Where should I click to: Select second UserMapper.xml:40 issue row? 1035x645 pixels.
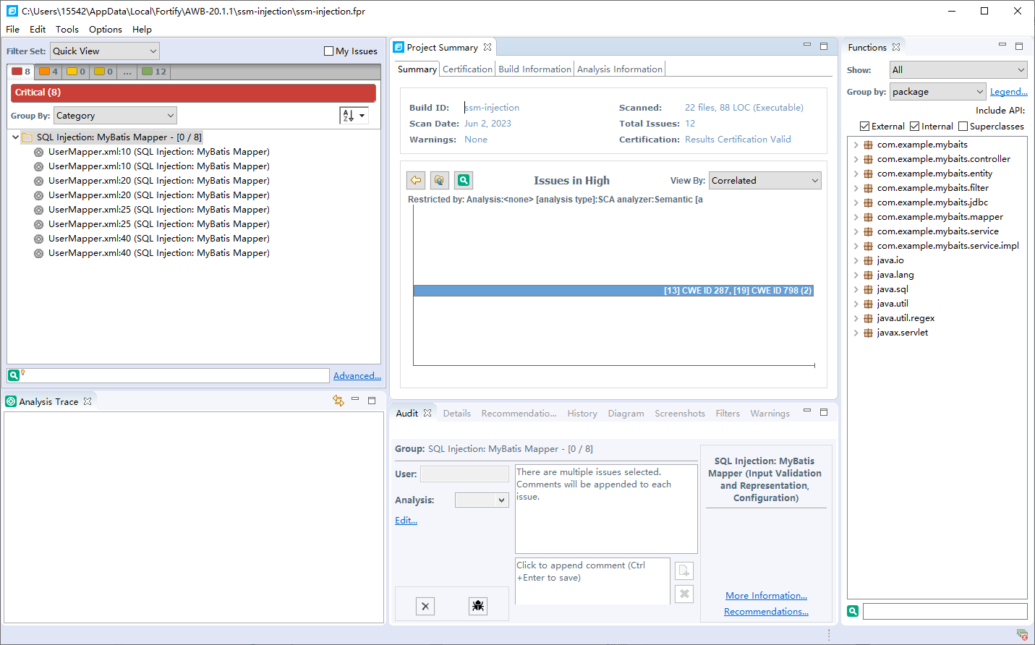[158, 253]
